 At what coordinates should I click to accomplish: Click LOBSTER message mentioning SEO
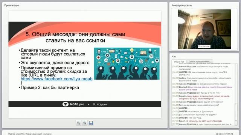pyautogui.click(x=200, y=73)
